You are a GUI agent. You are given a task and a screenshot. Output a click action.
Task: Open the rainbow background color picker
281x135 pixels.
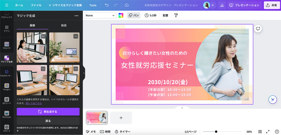(x=121, y=15)
